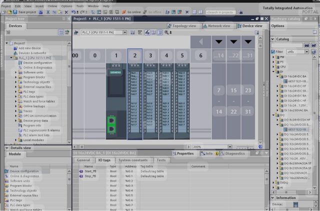Click the Delete X icon after Paste
The width and height of the screenshot is (320, 211).
(x=66, y=12)
